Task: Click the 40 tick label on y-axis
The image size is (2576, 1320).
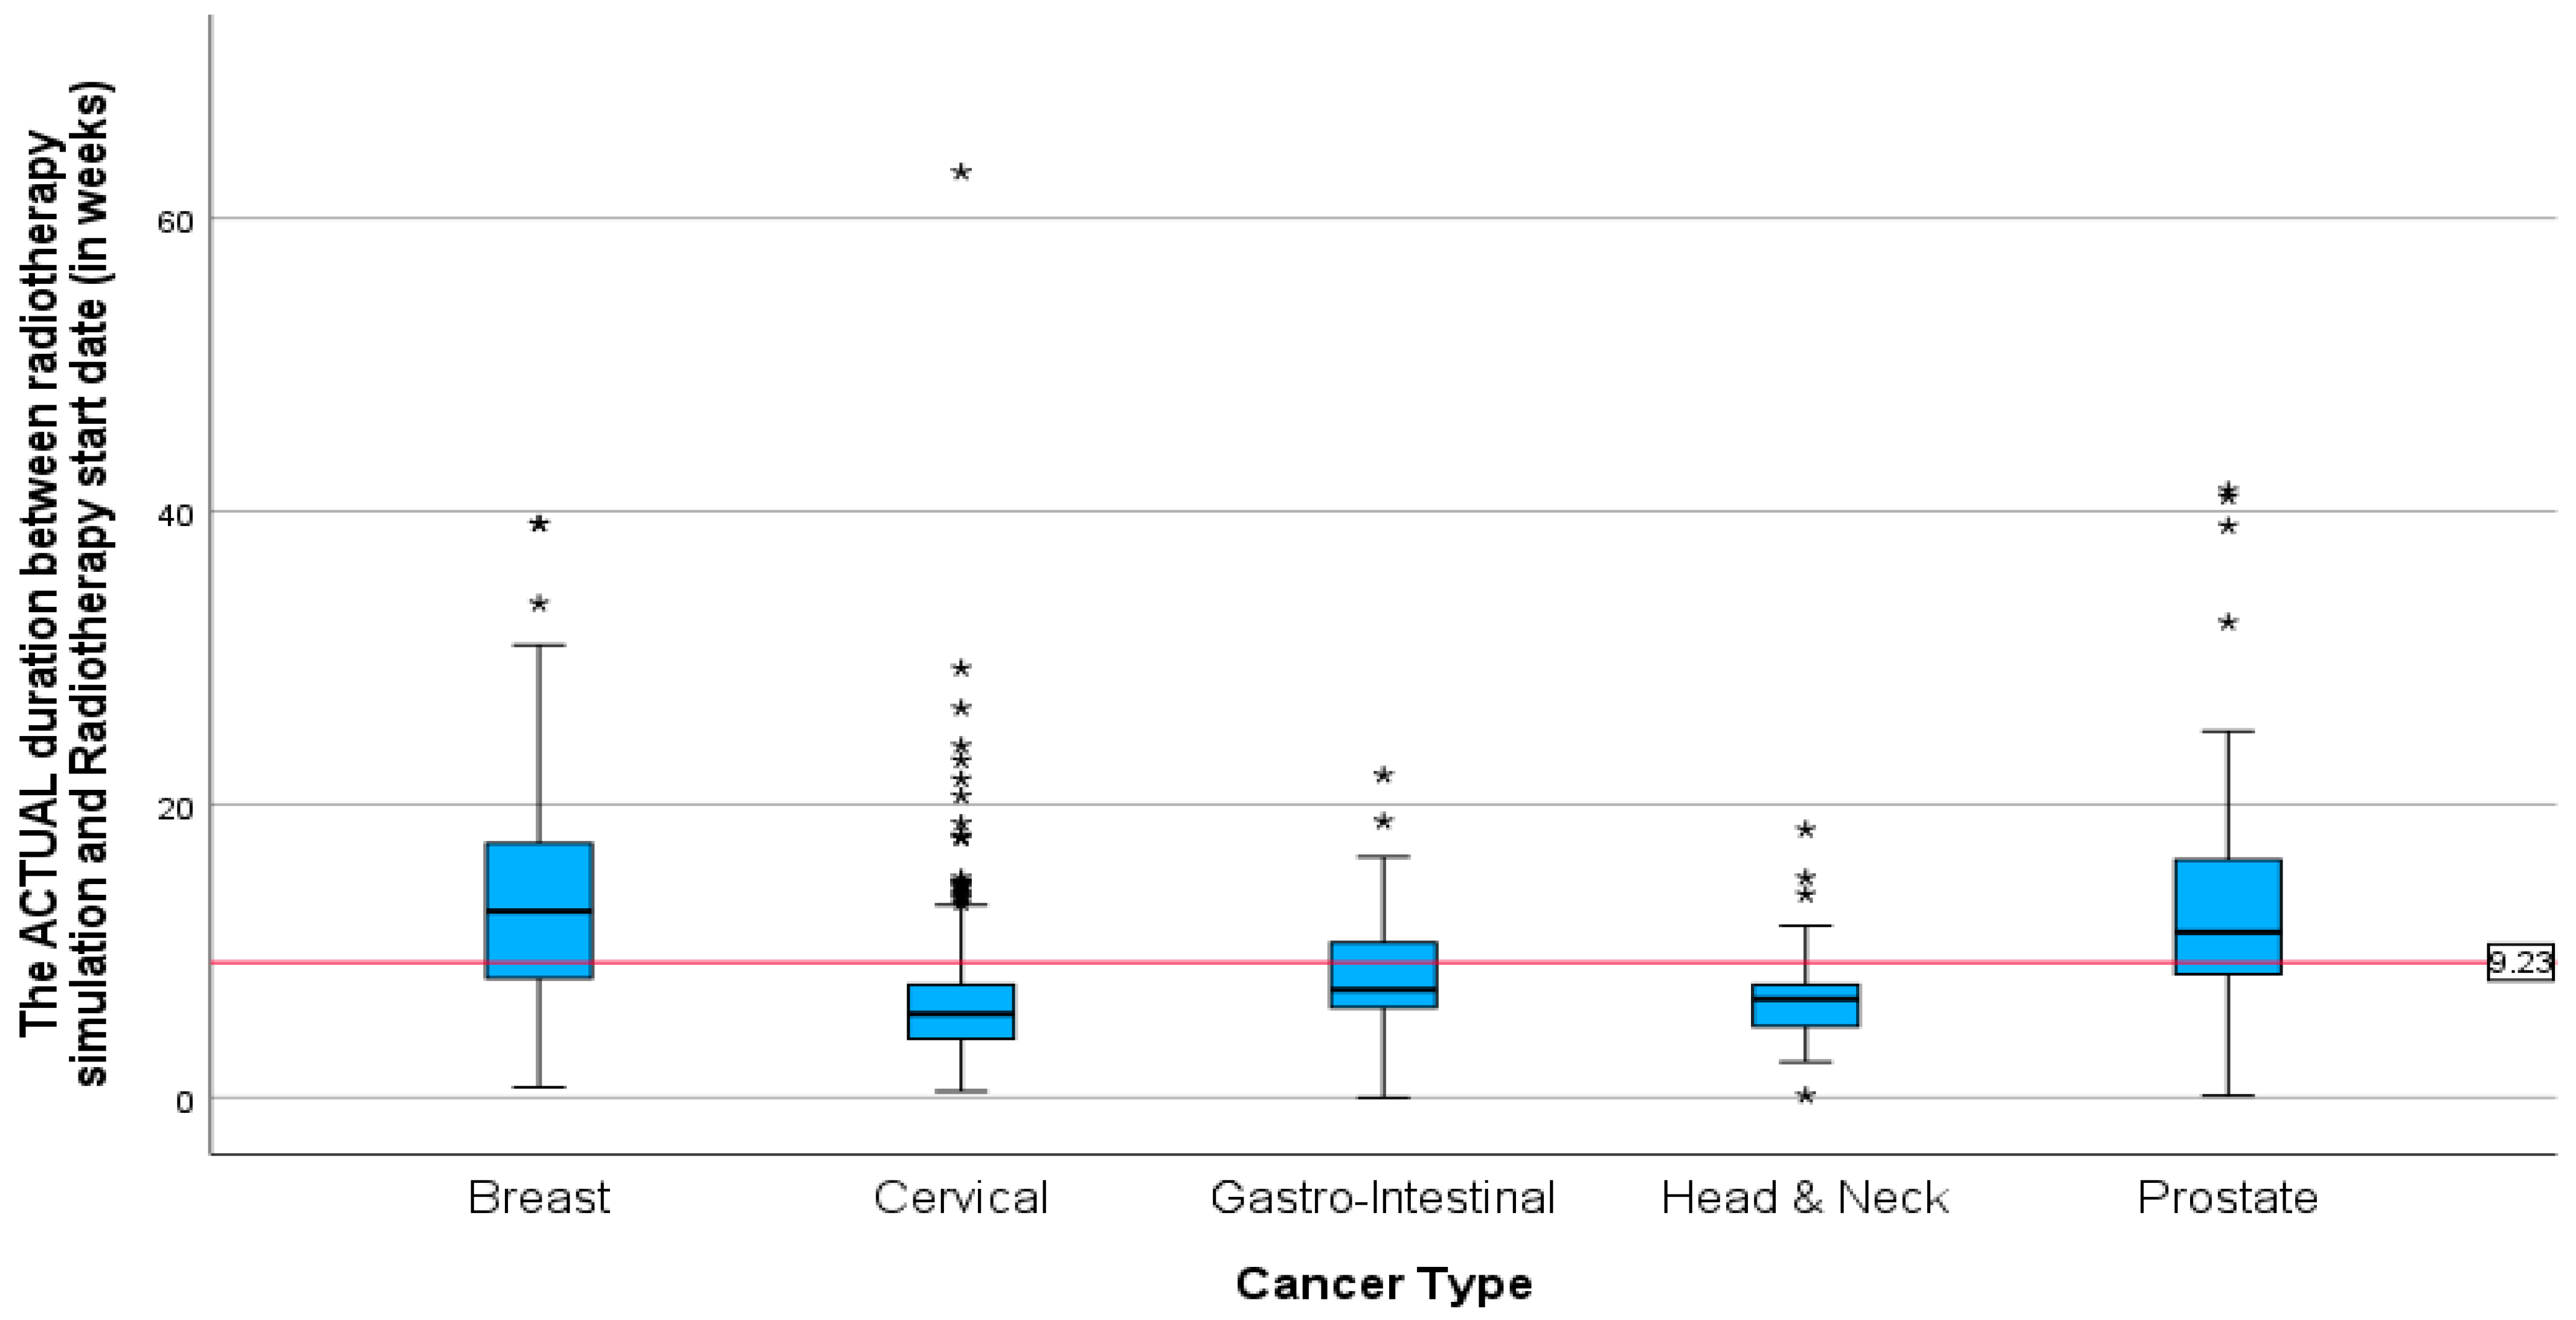Action: pos(174,514)
